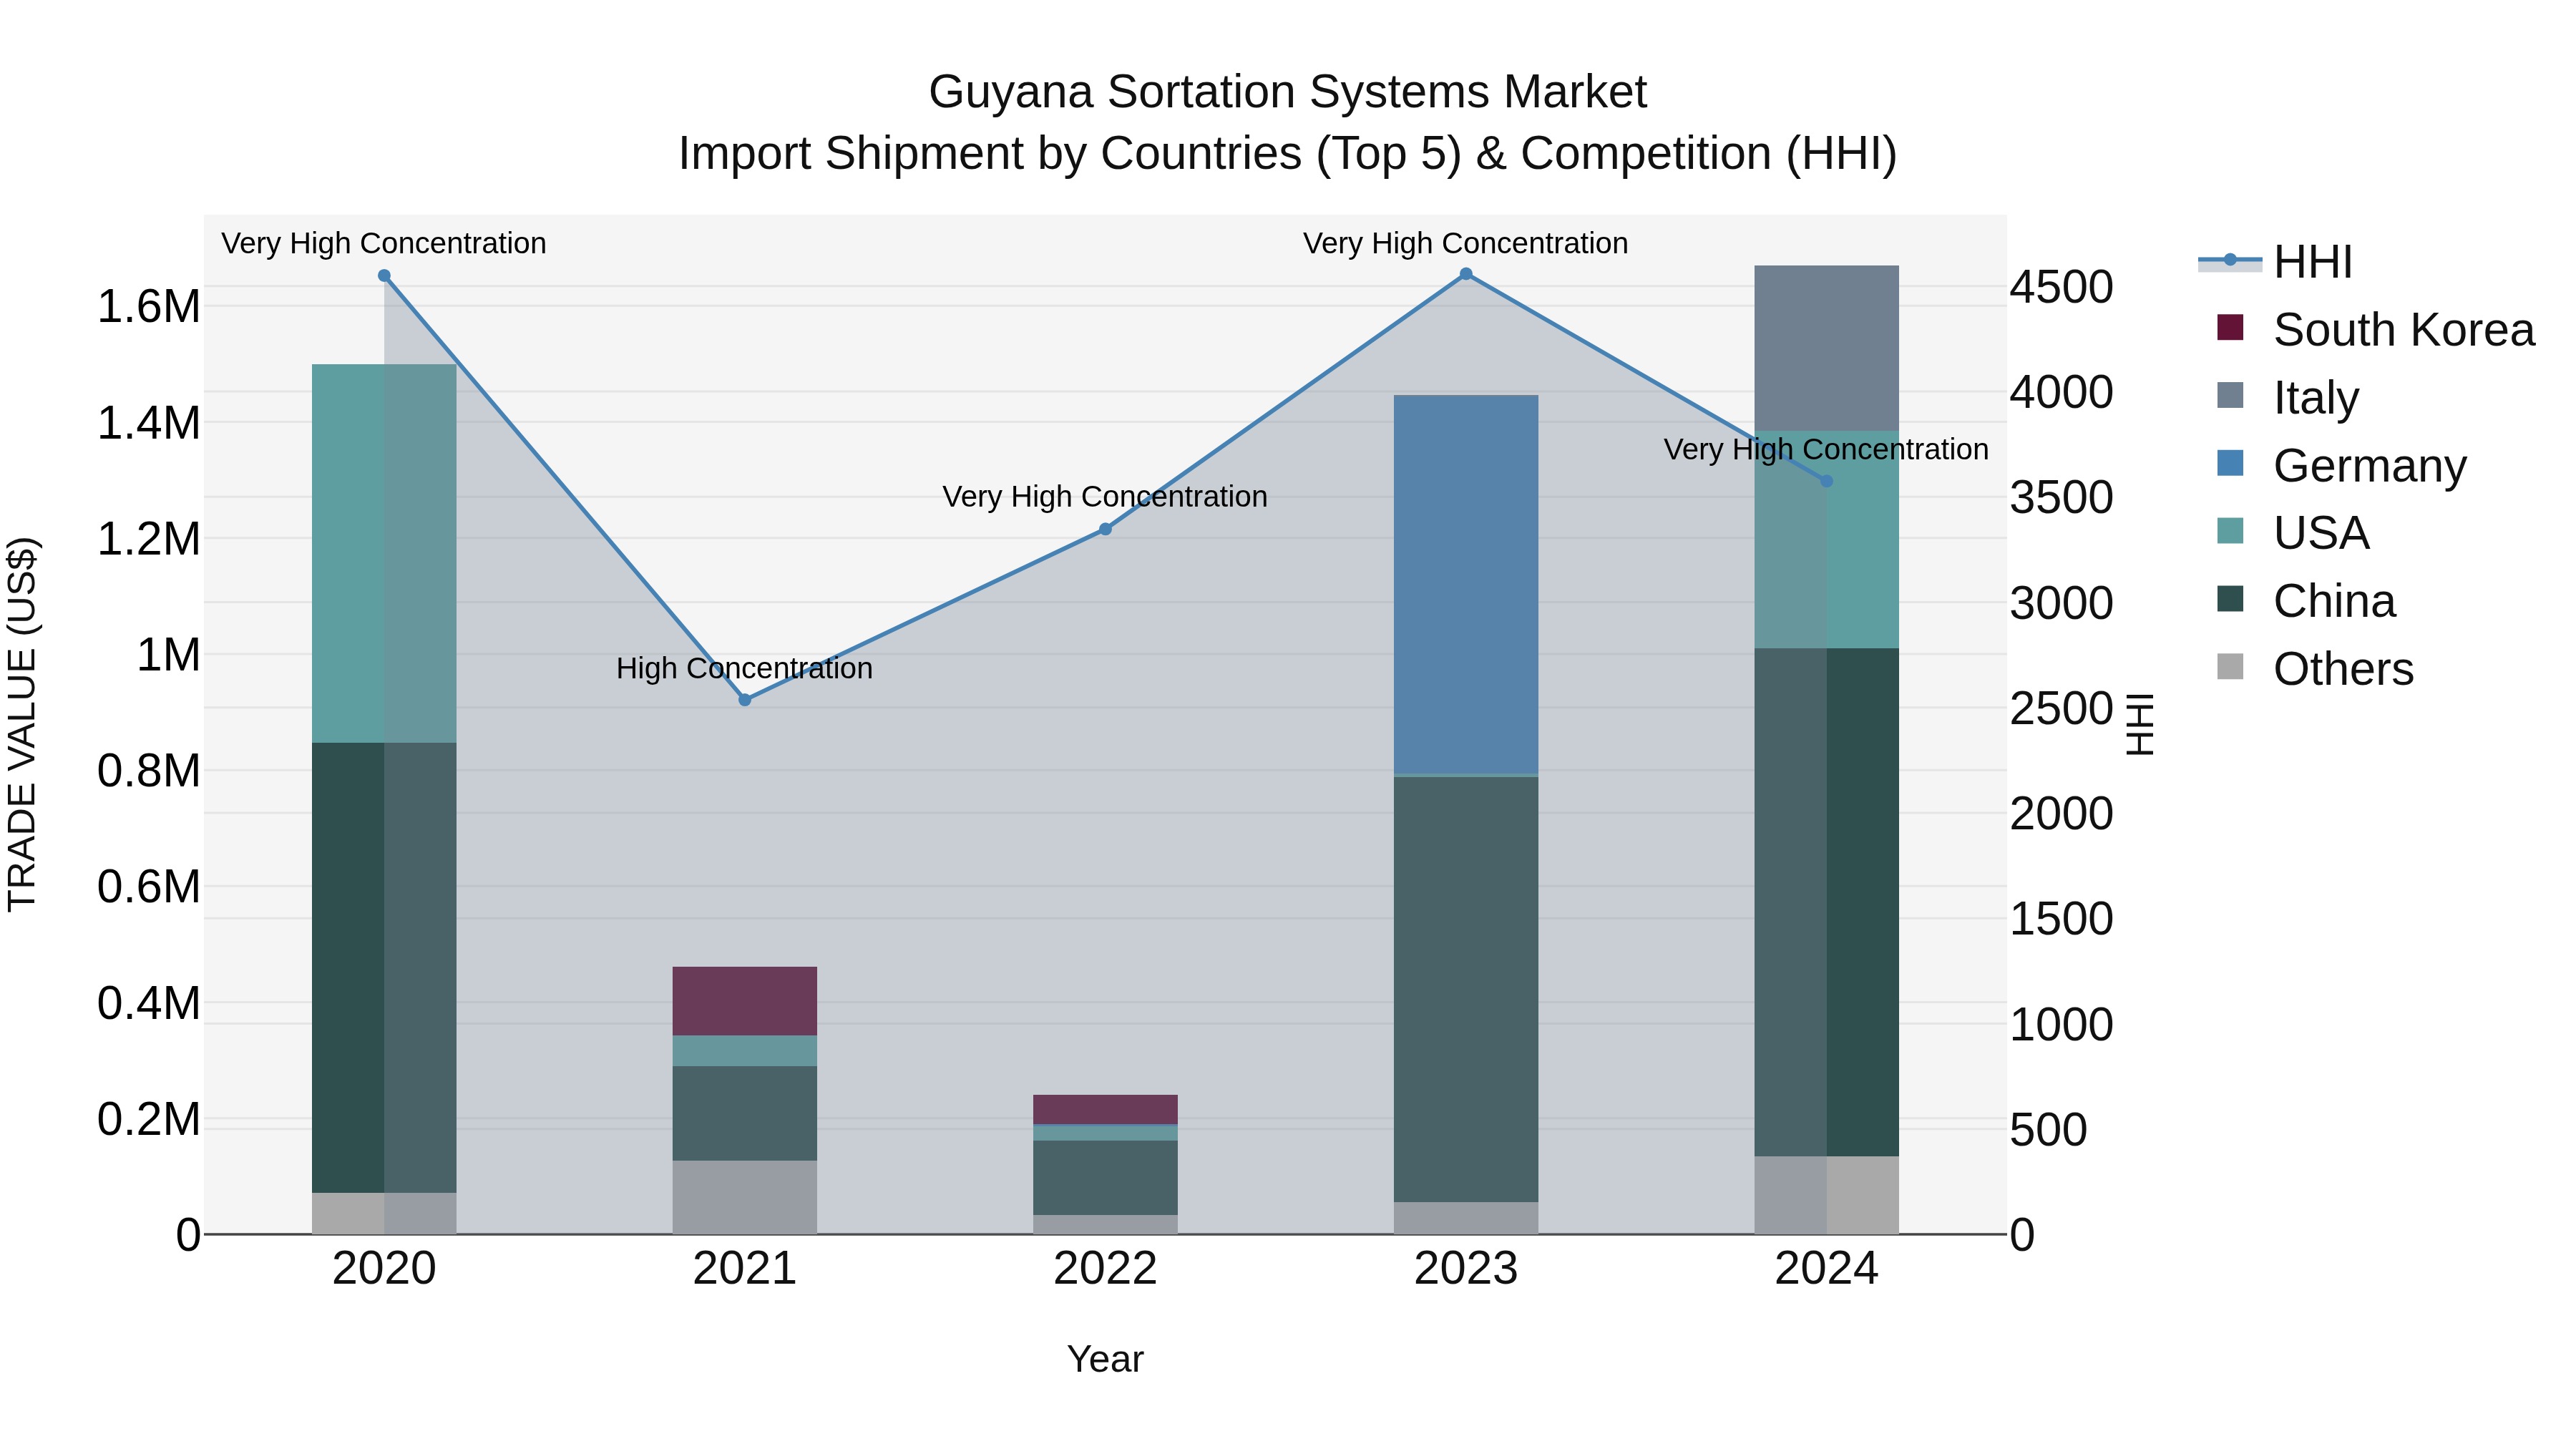This screenshot has width=2576, height=1449.
Task: Click the 2024 x-axis label
Action: coord(1827,1269)
